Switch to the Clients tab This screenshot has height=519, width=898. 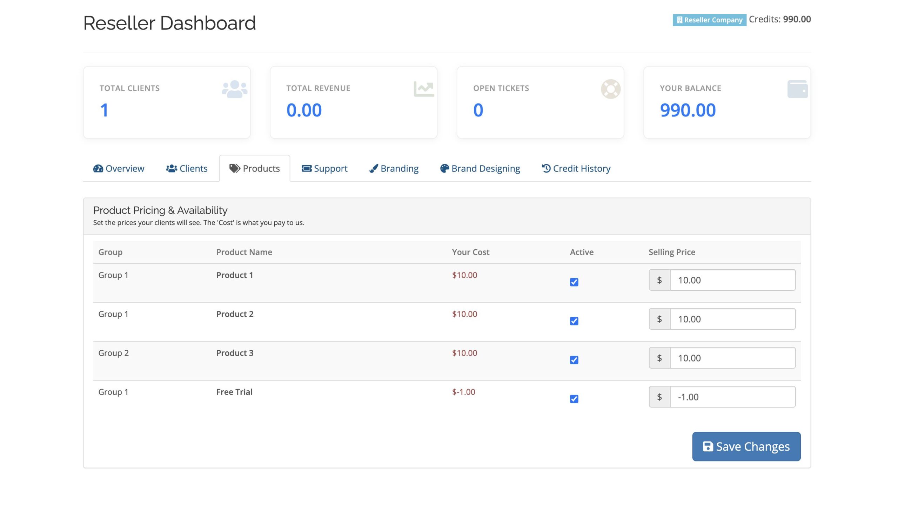tap(187, 168)
